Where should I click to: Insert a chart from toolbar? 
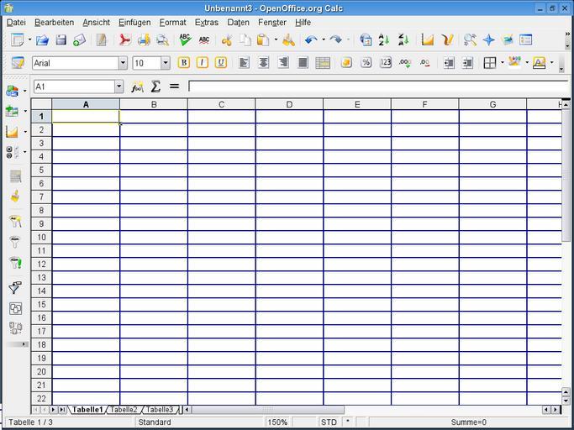click(428, 39)
